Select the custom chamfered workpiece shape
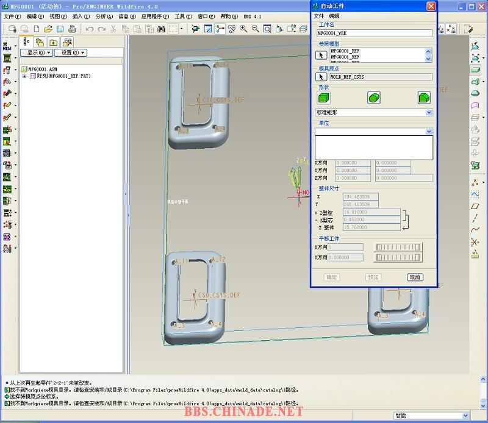This screenshot has height=423, width=488. (424, 98)
